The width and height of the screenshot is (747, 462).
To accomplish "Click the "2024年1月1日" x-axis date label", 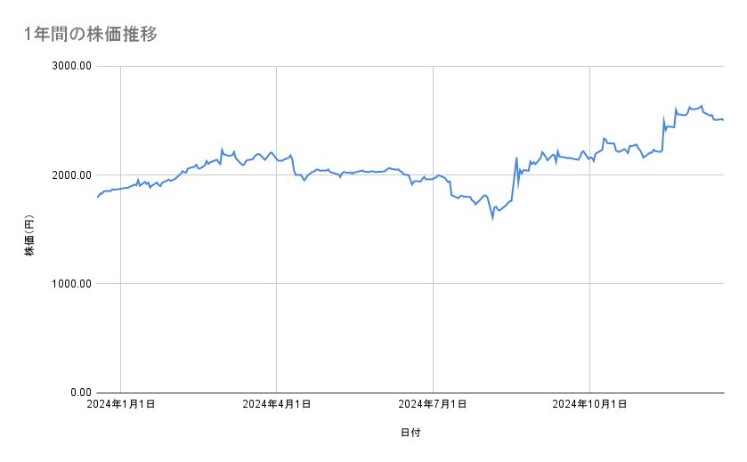I will 122,405.
